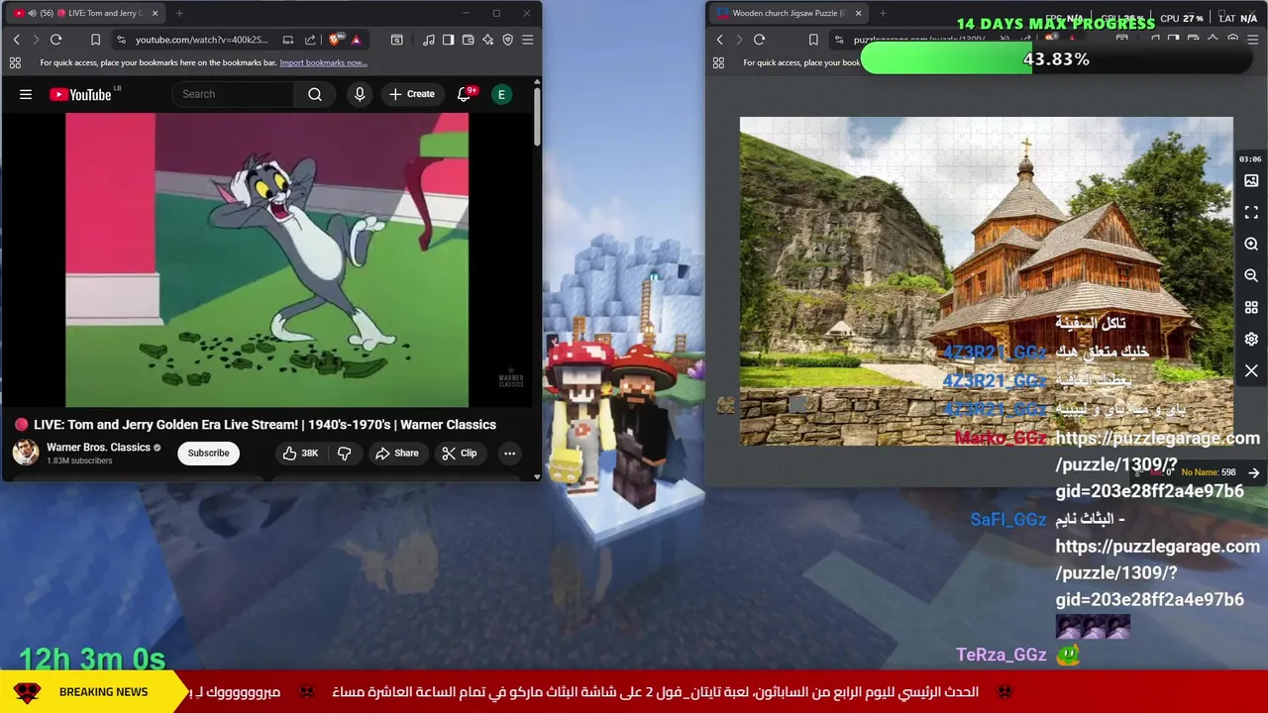
Task: Open the VPN shield icon
Action: click(507, 40)
